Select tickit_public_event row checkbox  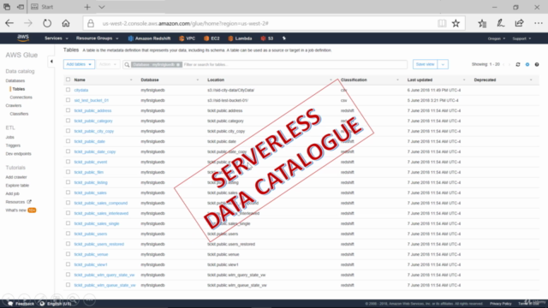pos(68,162)
